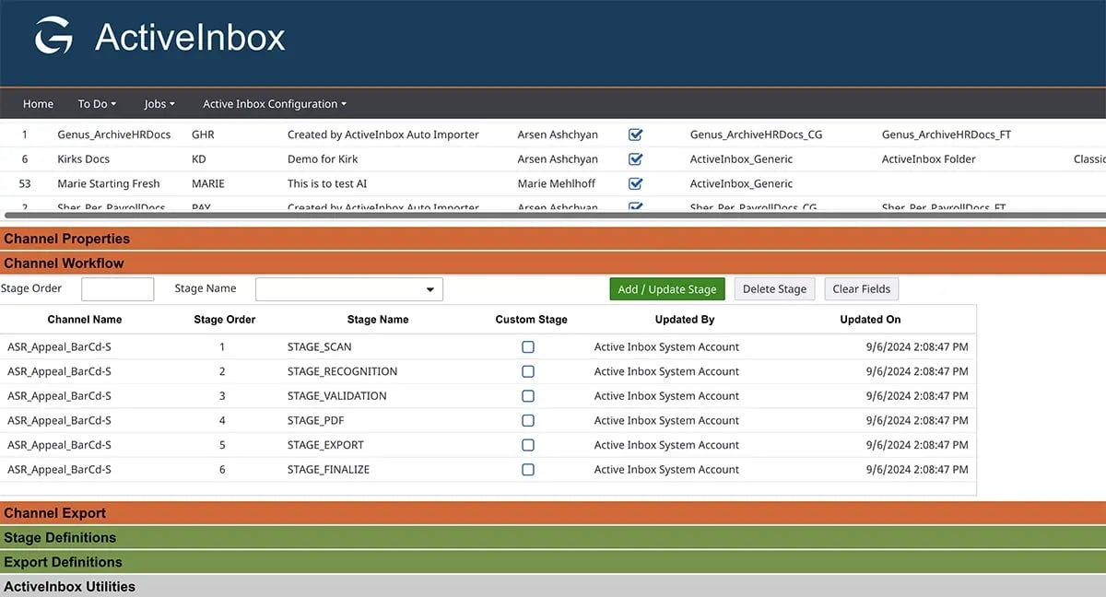Click the STAGE_FINALIZE stage name cell

329,469
